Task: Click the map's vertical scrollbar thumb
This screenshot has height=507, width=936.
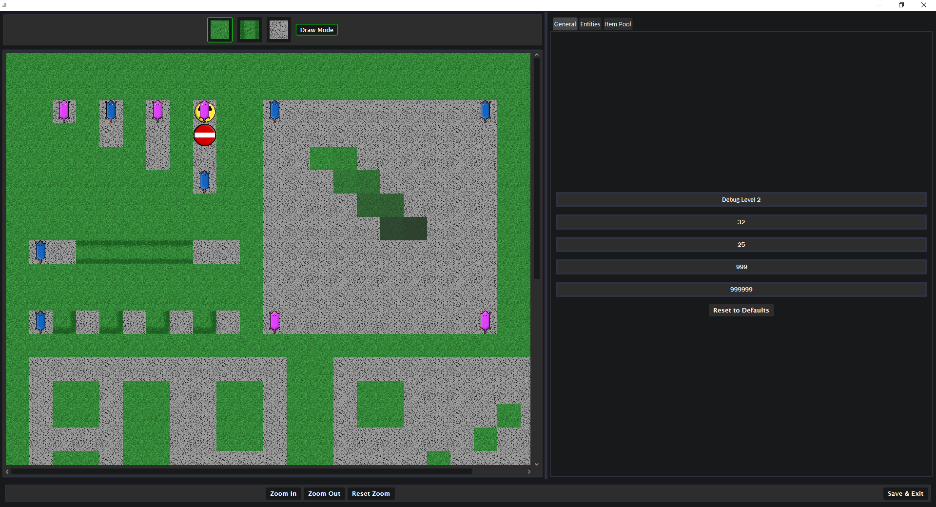Action: [537, 169]
